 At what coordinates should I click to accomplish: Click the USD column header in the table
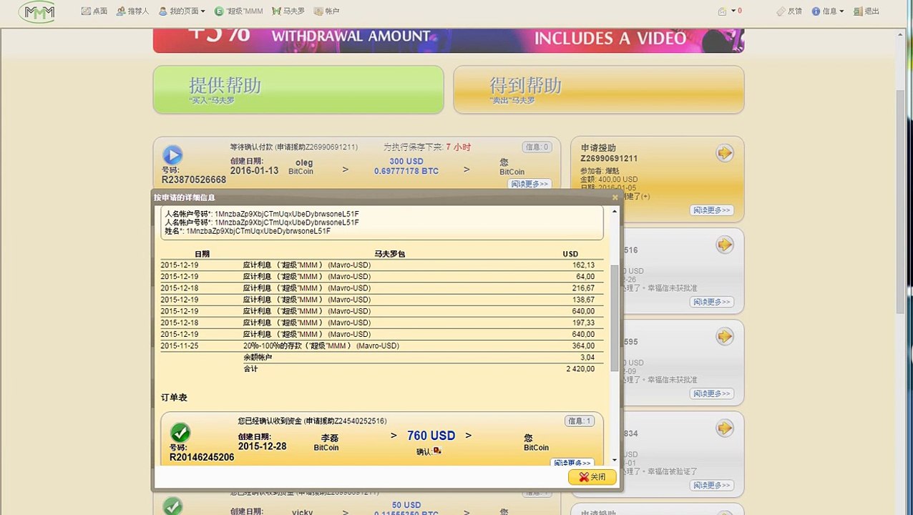(x=570, y=254)
